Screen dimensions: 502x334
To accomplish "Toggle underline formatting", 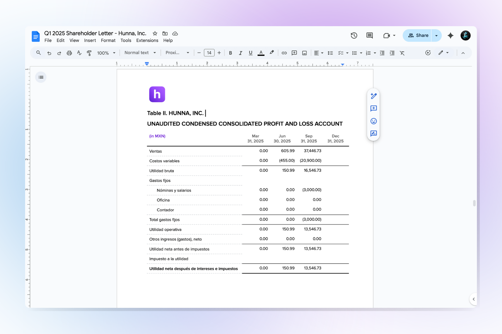I will (x=250, y=53).
